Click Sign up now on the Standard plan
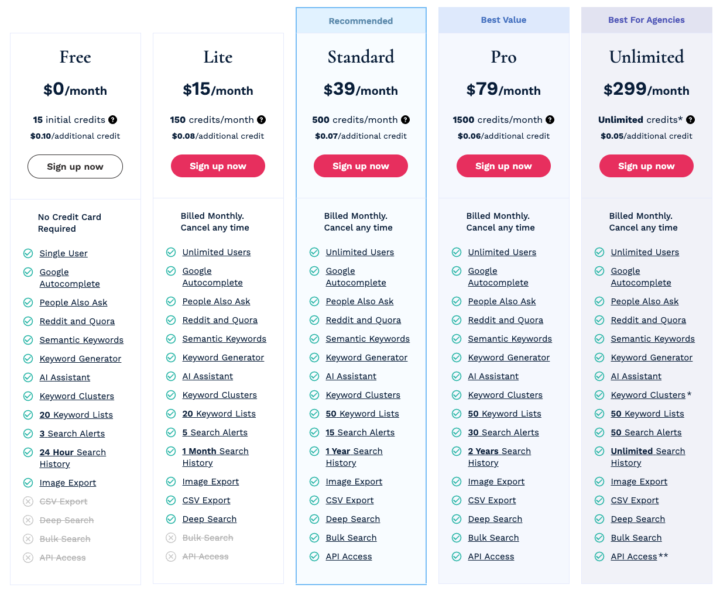The width and height of the screenshot is (720, 591). tap(361, 166)
